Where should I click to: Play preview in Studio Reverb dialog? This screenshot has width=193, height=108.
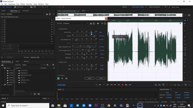[62, 78]
